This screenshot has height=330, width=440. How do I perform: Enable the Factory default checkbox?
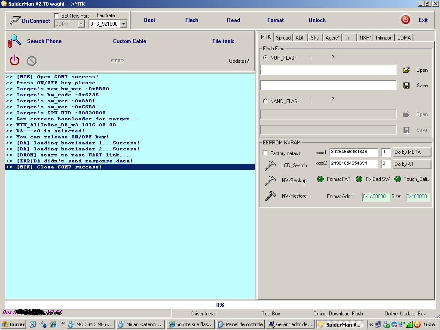[265, 153]
